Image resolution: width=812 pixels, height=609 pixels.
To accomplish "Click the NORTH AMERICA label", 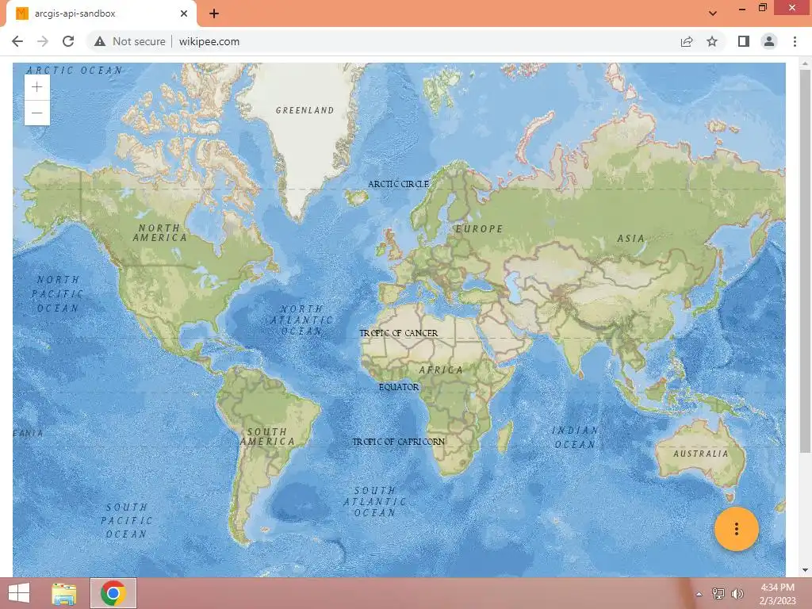I will point(159,232).
